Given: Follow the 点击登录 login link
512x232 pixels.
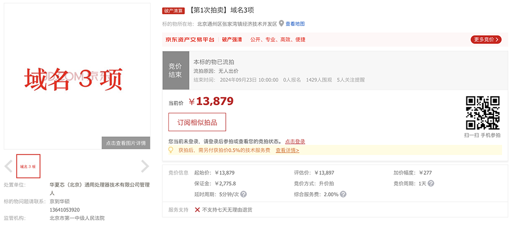Looking at the screenshot, I should pyautogui.click(x=295, y=142).
